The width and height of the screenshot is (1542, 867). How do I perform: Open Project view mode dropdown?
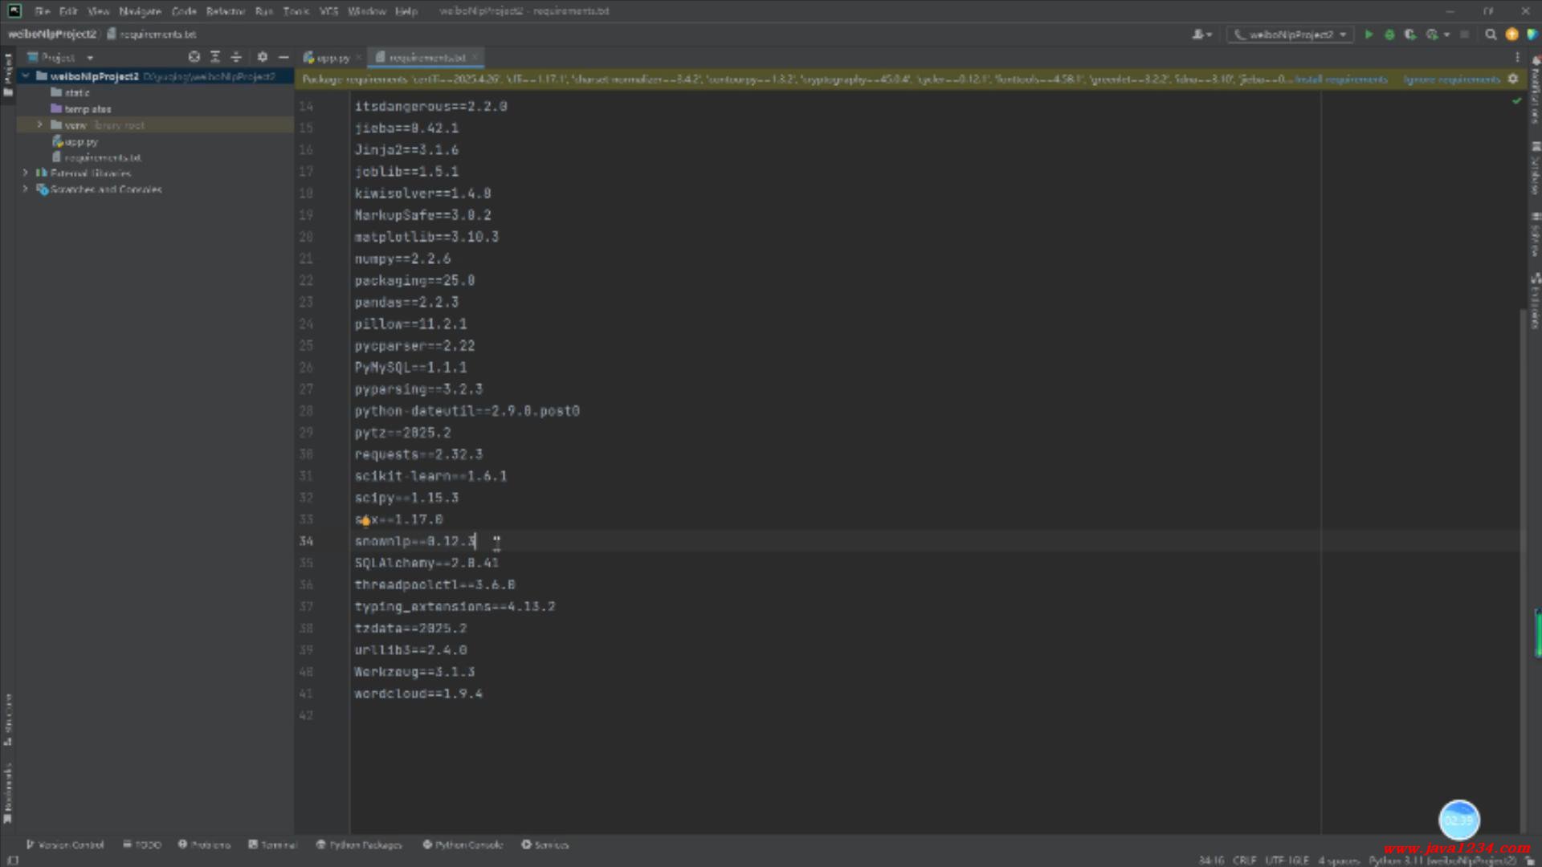[90, 58]
